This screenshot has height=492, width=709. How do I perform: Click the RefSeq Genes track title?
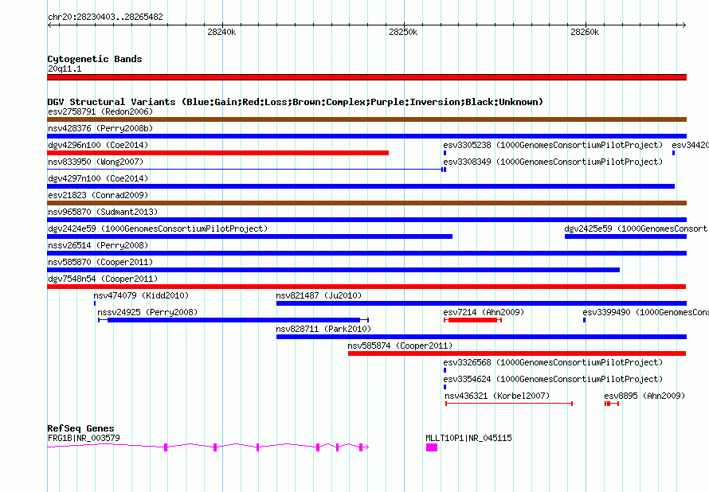pos(80,428)
